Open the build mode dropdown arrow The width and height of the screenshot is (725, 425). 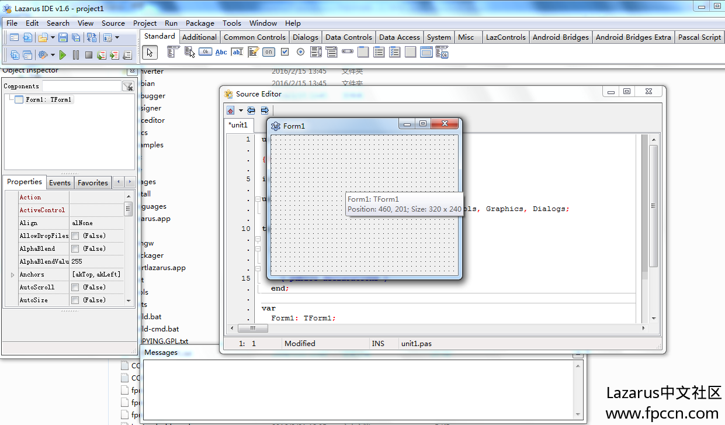[53, 55]
